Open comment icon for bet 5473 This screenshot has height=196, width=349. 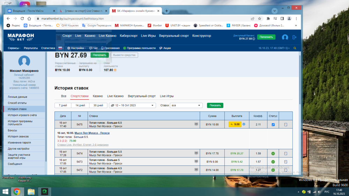[196, 161]
